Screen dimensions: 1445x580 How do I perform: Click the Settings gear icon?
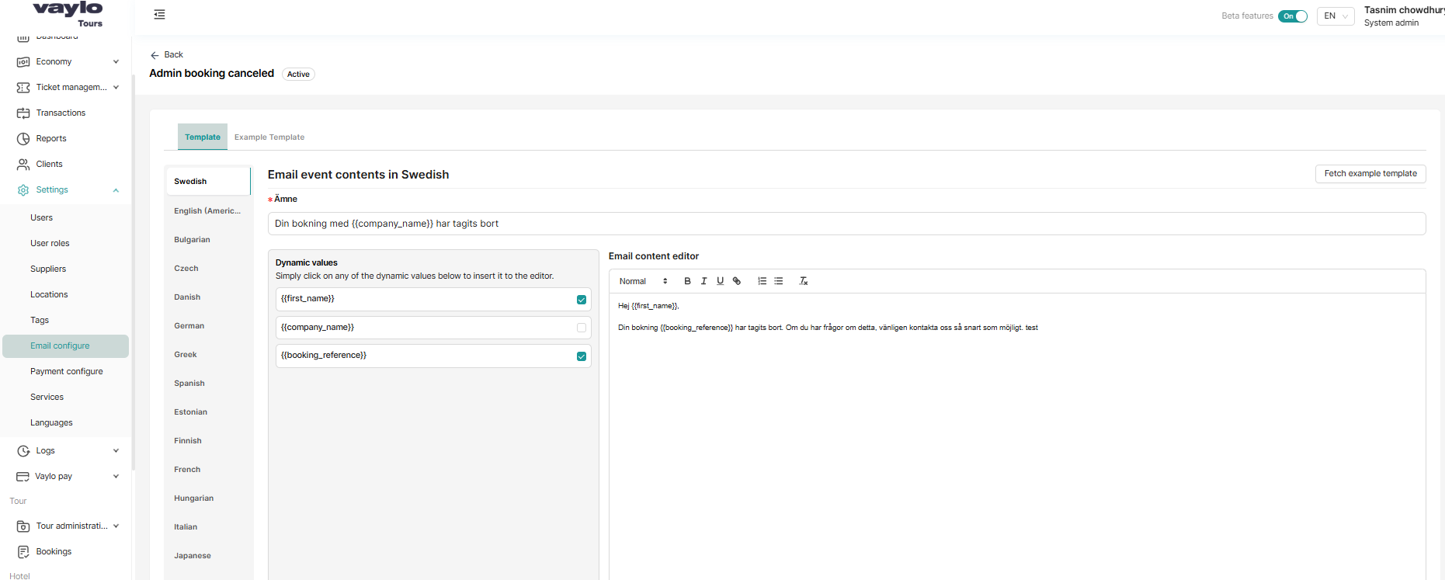(x=23, y=190)
